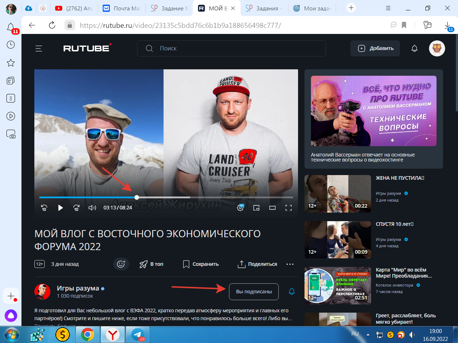This screenshot has height=343, width=458.
Task: Click the address bar URL
Action: 180,25
